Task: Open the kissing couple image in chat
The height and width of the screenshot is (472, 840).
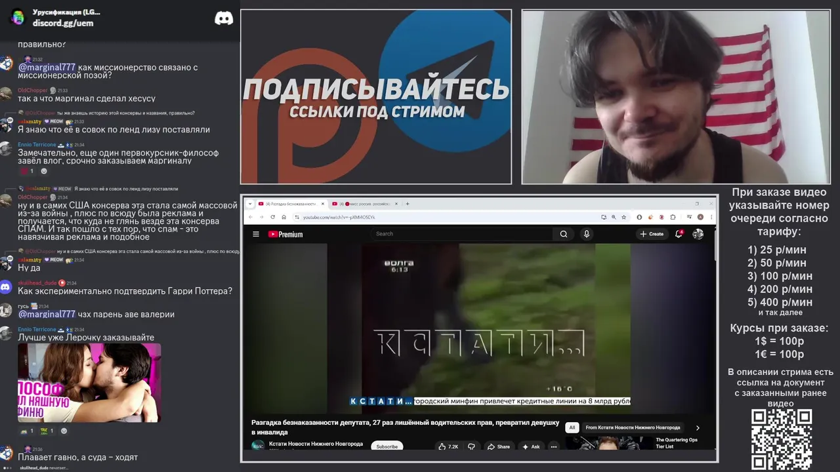Action: (x=89, y=383)
